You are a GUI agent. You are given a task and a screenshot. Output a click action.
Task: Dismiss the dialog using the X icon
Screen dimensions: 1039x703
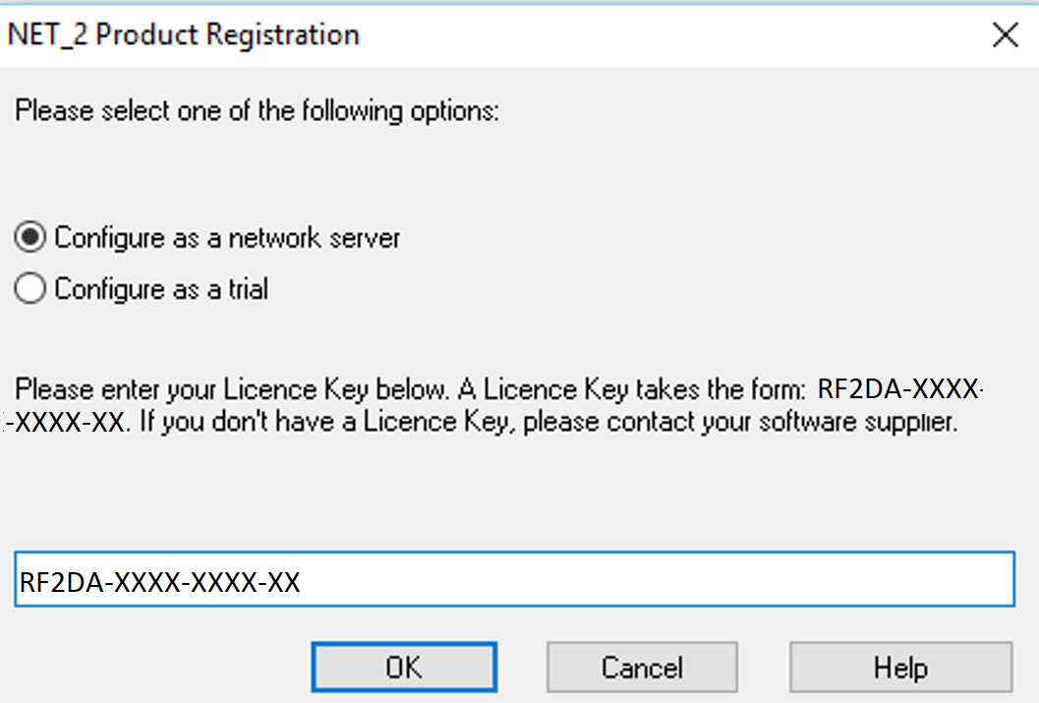tap(1005, 34)
